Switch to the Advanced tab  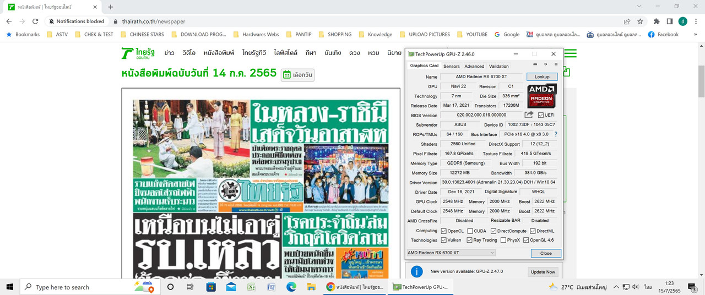pos(474,66)
